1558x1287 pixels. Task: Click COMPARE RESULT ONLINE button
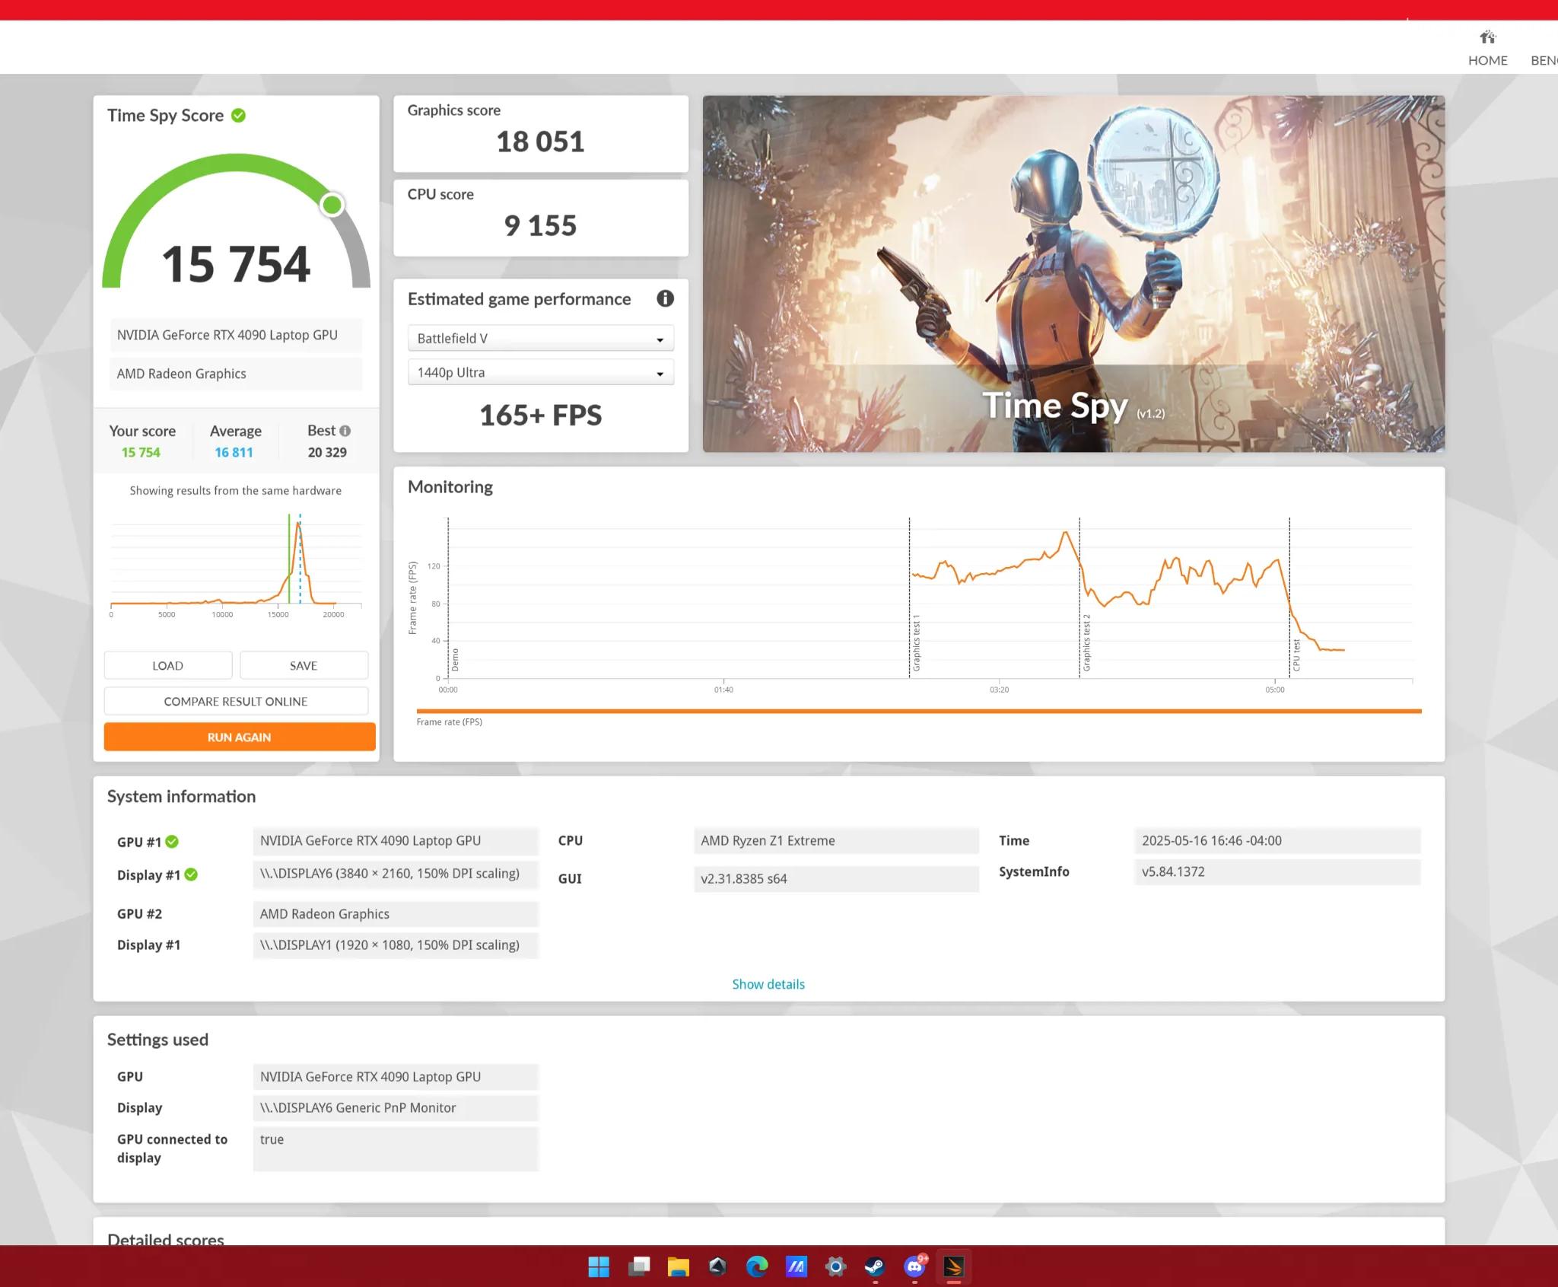click(x=236, y=701)
